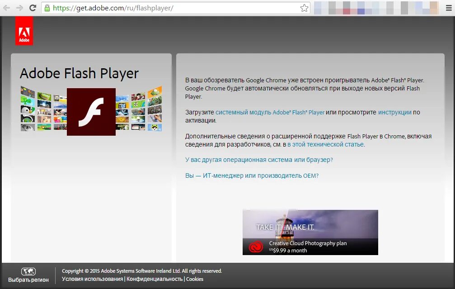Open the Выбрать регион region selector
The height and width of the screenshot is (289, 455).
[28, 280]
